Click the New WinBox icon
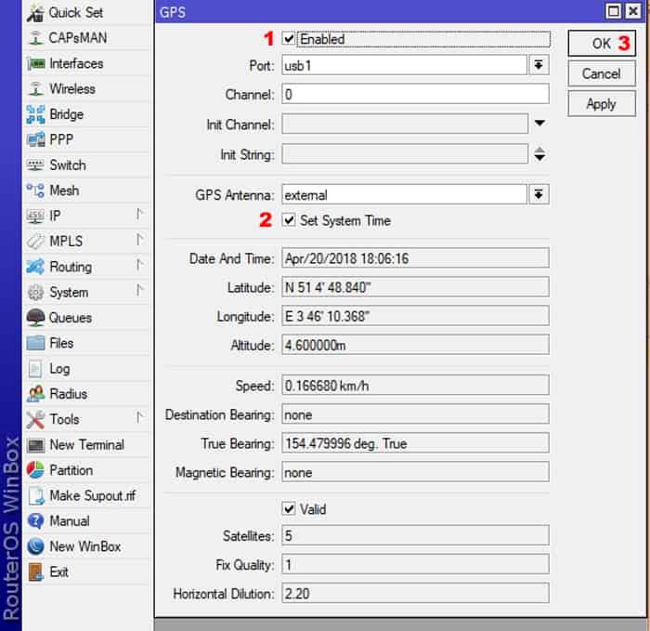The width and height of the screenshot is (650, 631). [35, 546]
